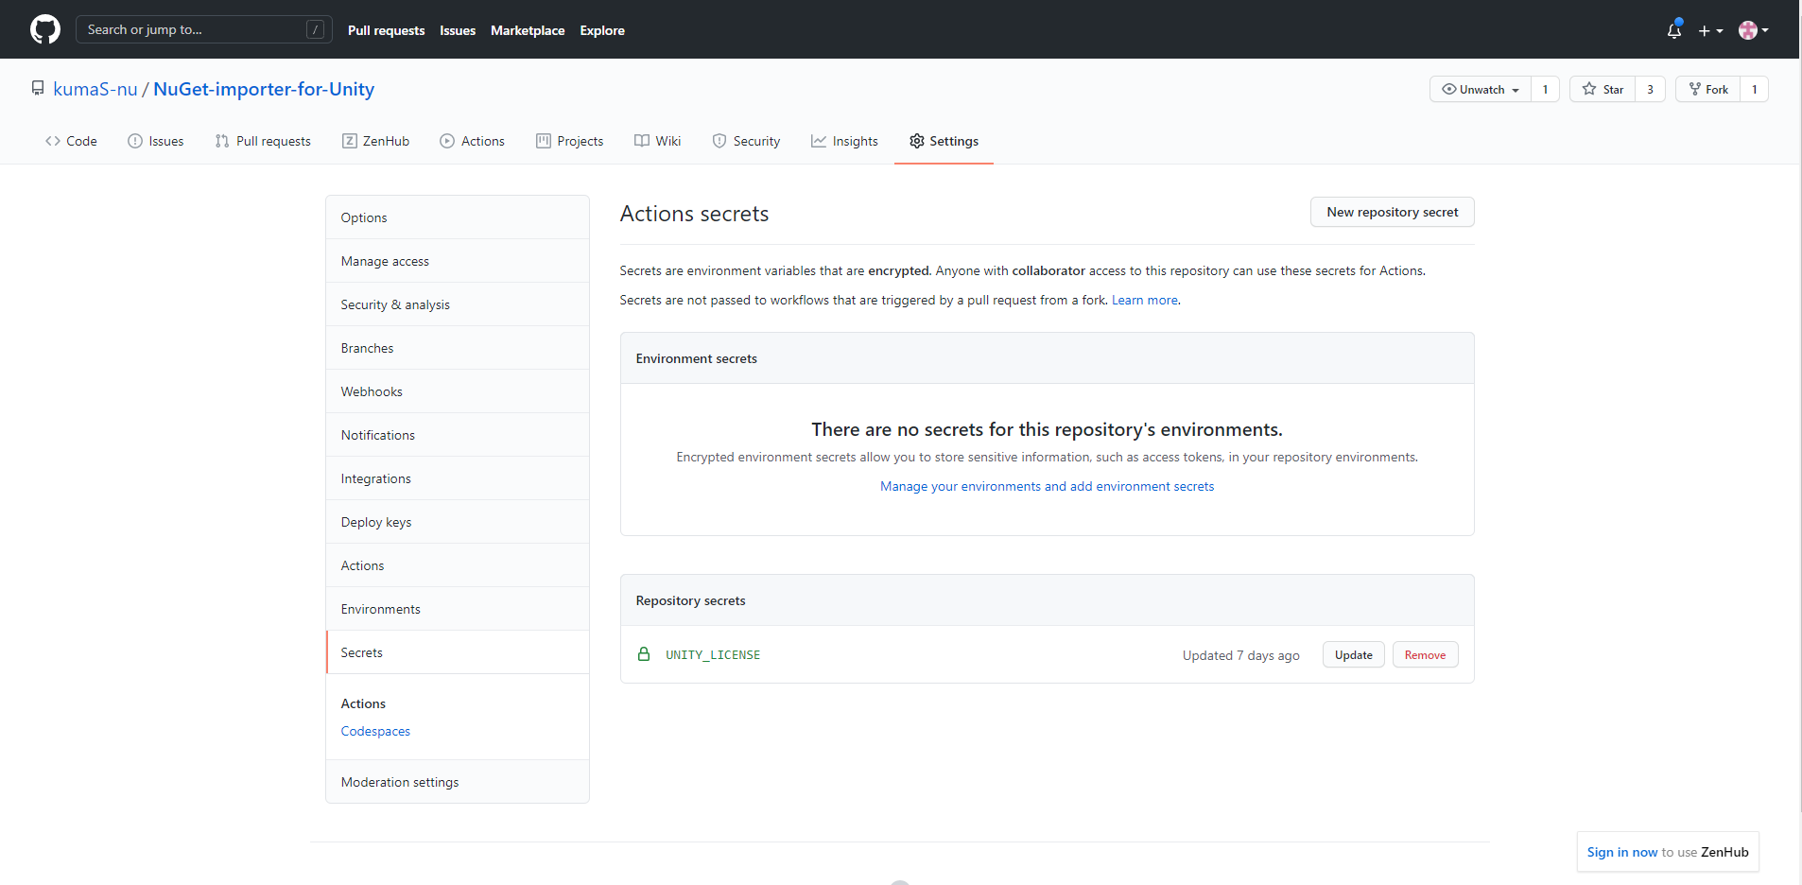1802x885 pixels.
Task: Select the ZenHub tab icon
Action: [349, 141]
